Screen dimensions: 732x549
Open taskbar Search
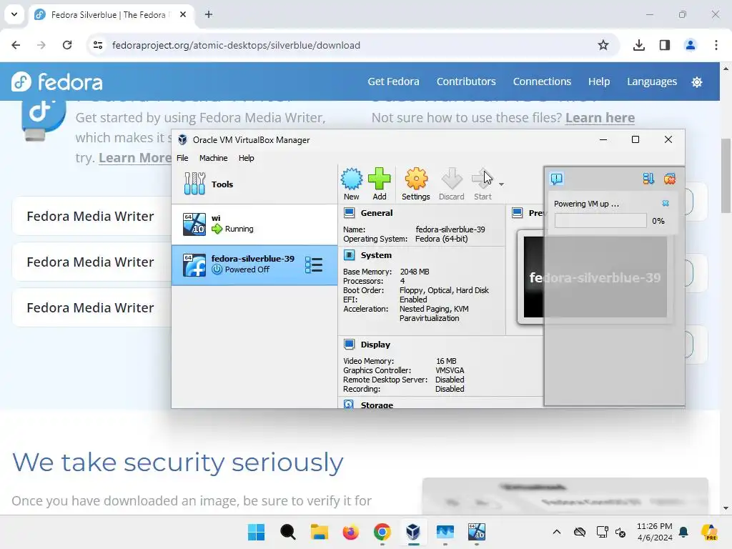pyautogui.click(x=287, y=532)
